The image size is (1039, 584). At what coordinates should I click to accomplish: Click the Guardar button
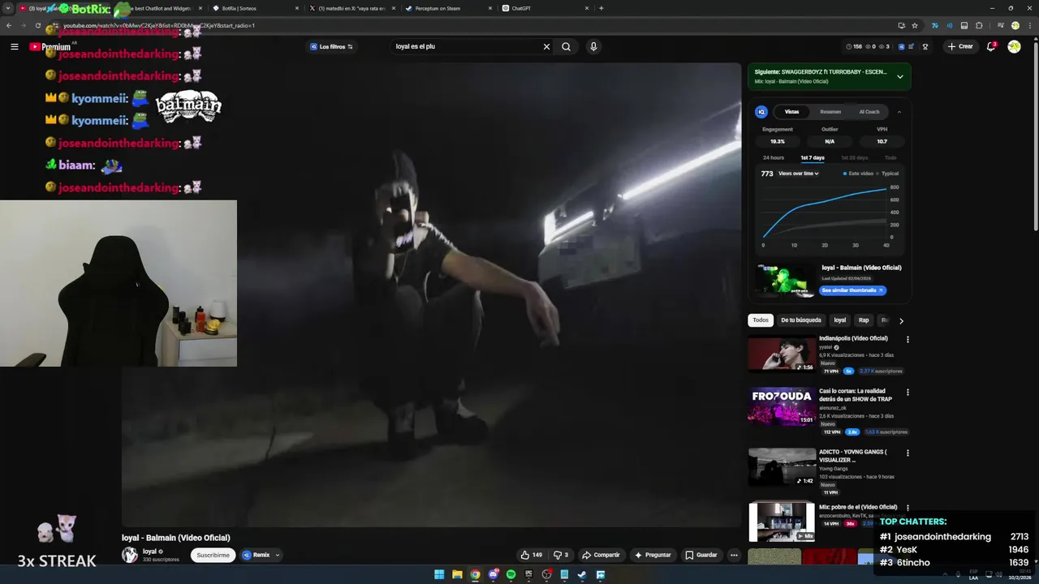click(x=701, y=555)
